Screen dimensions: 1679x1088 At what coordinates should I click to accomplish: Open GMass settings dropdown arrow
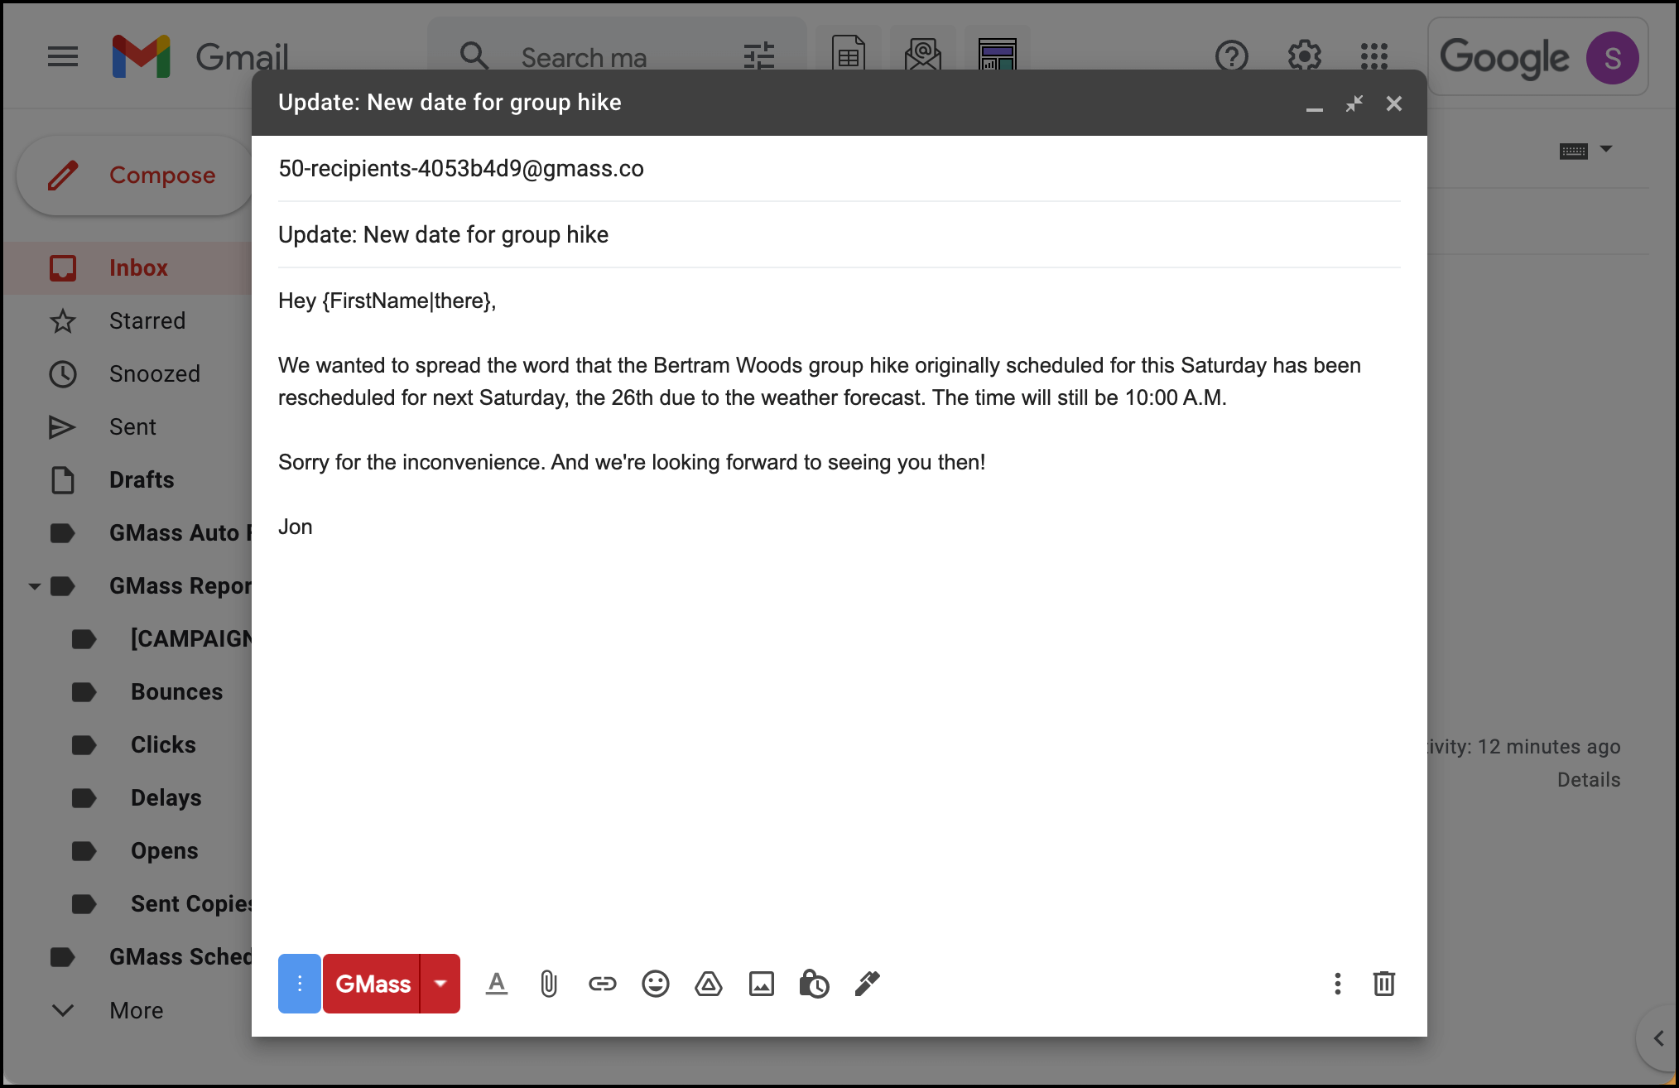coord(440,984)
